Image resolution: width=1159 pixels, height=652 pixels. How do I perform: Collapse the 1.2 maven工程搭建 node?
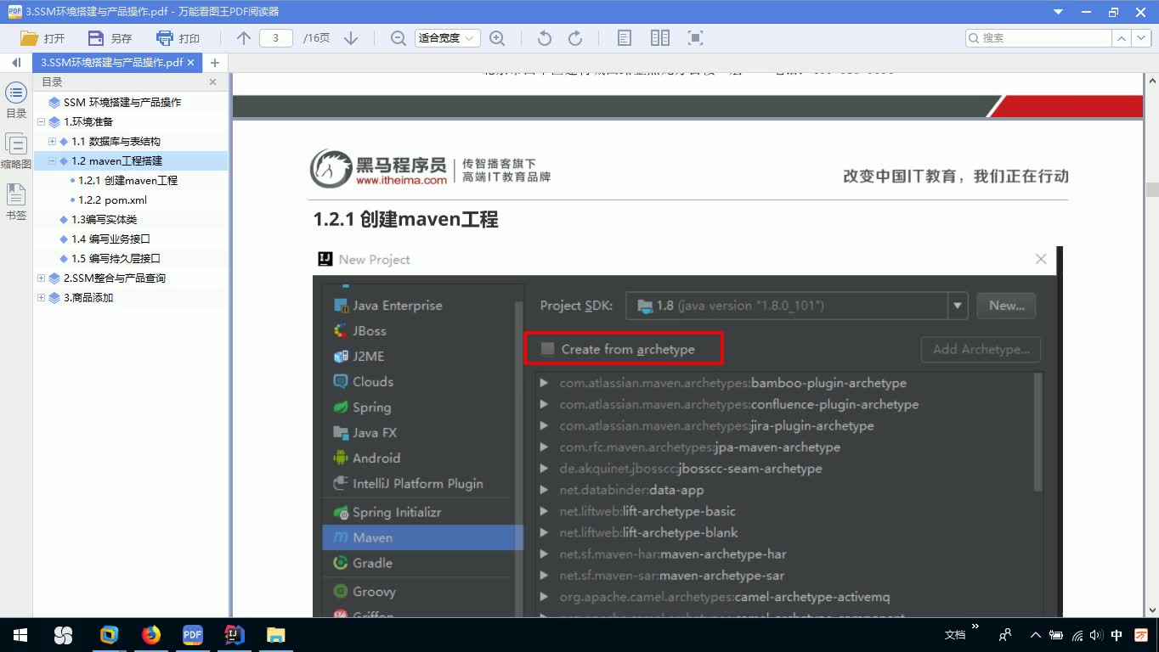52,160
